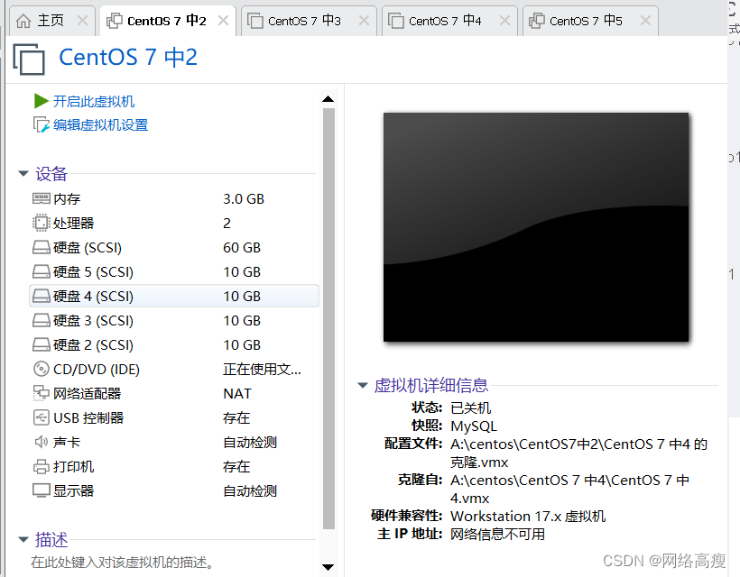Collapse the 设备 (Devices) section
The height and width of the screenshot is (577, 740).
(x=23, y=173)
